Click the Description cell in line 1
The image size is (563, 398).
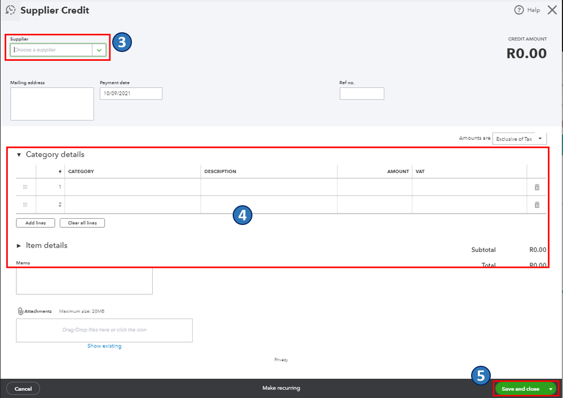pyautogui.click(x=269, y=187)
